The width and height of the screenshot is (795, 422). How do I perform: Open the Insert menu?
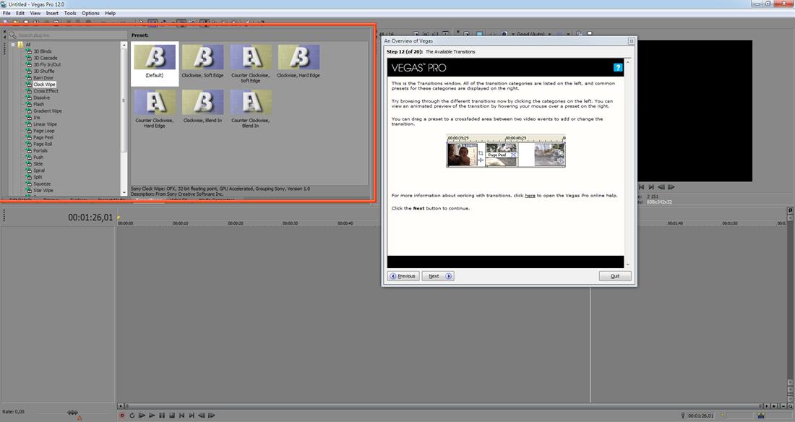(52, 13)
